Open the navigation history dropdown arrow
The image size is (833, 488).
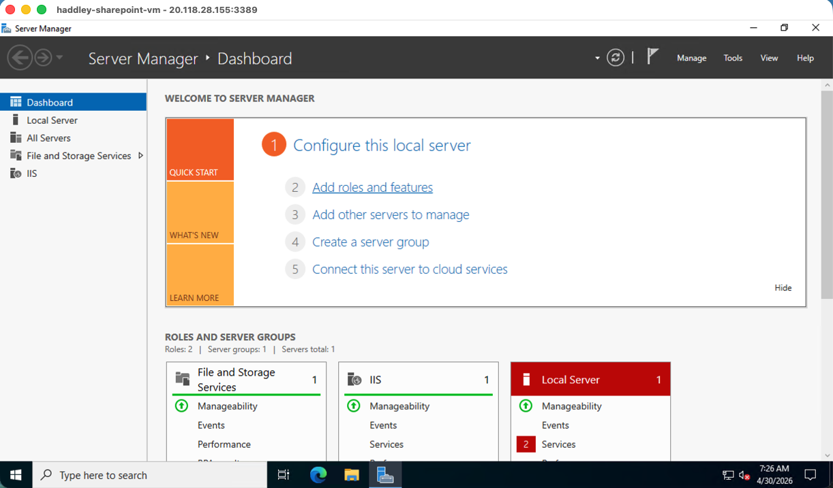[60, 58]
